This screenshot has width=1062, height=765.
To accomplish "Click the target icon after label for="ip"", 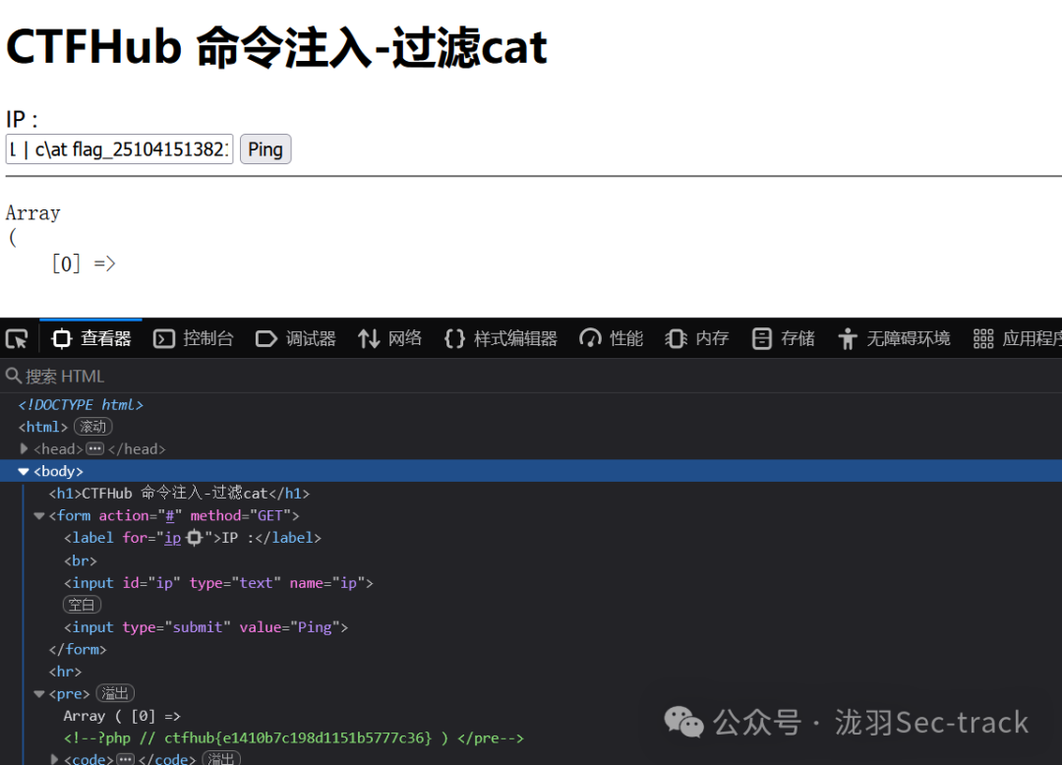I will click(x=195, y=538).
